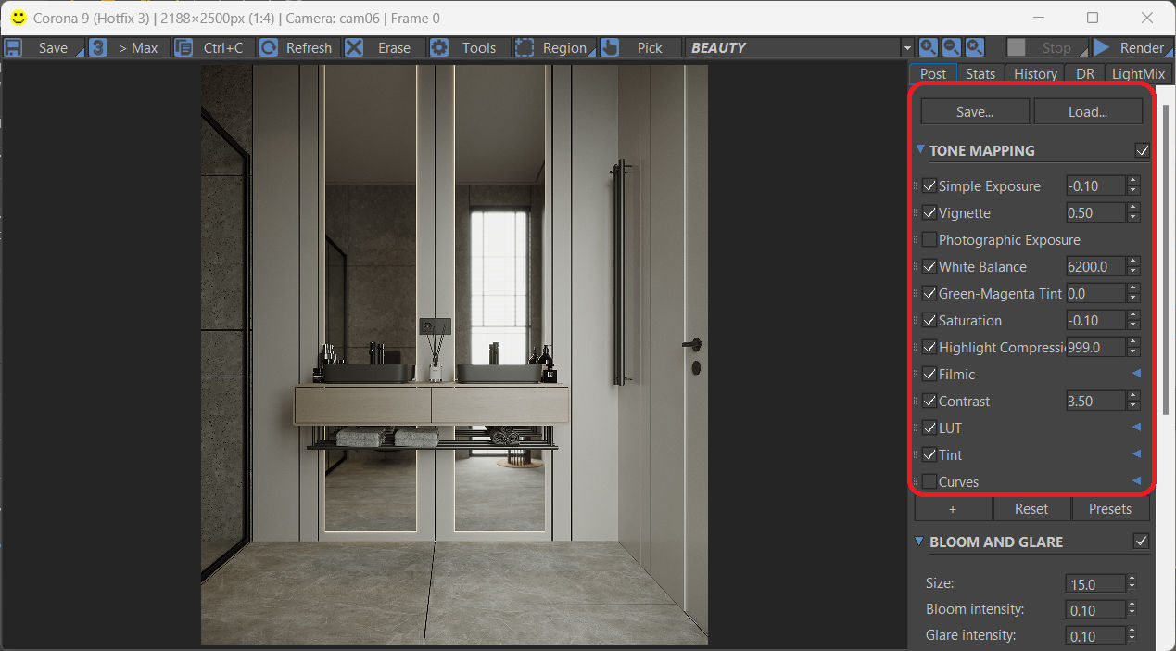
Task: Collapse the TONE MAPPING section
Action: 920,149
